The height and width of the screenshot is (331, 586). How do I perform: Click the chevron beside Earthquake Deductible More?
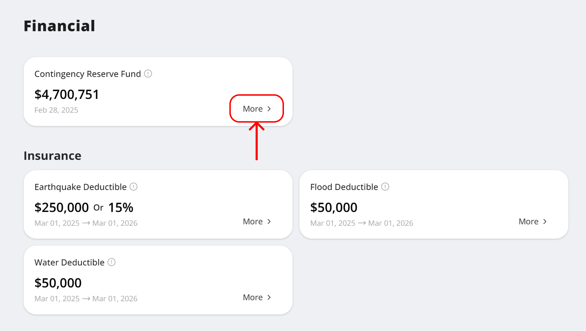[270, 221]
